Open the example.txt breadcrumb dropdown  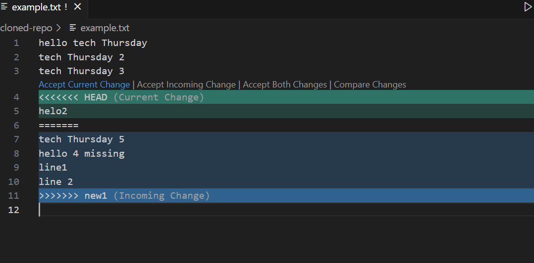coord(105,28)
